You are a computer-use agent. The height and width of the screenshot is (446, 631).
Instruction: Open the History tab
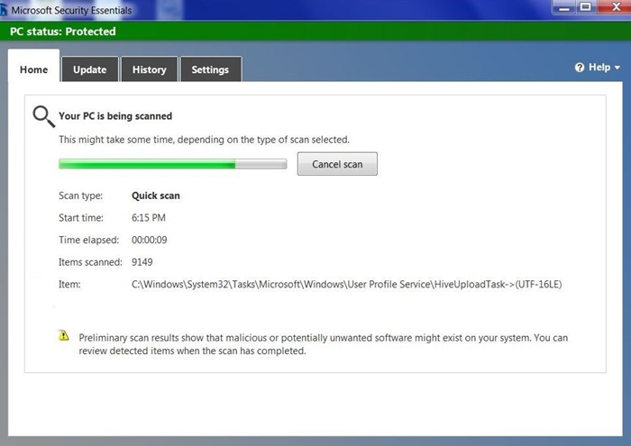pos(150,69)
